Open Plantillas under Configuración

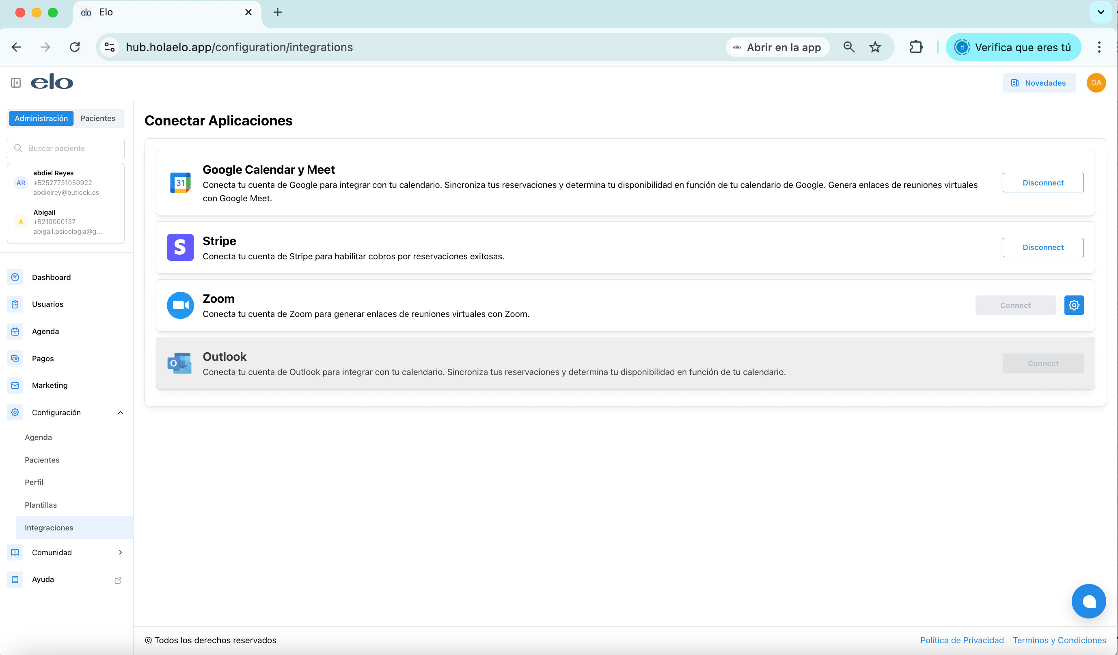pos(41,505)
